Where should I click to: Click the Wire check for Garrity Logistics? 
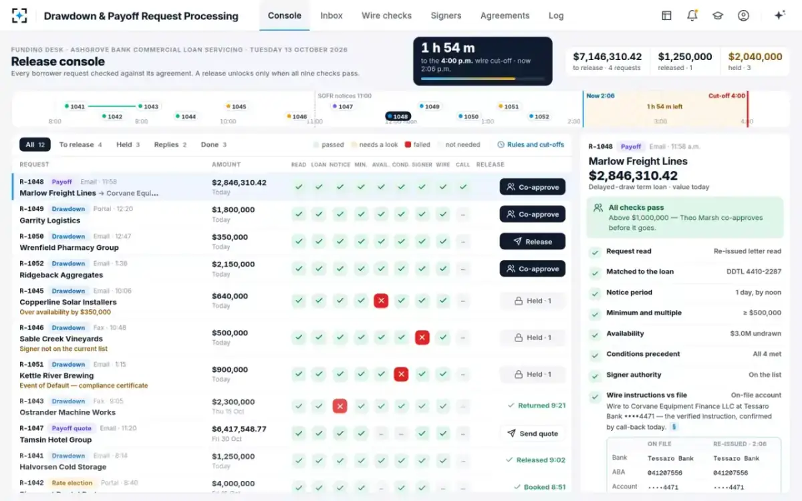442,214
